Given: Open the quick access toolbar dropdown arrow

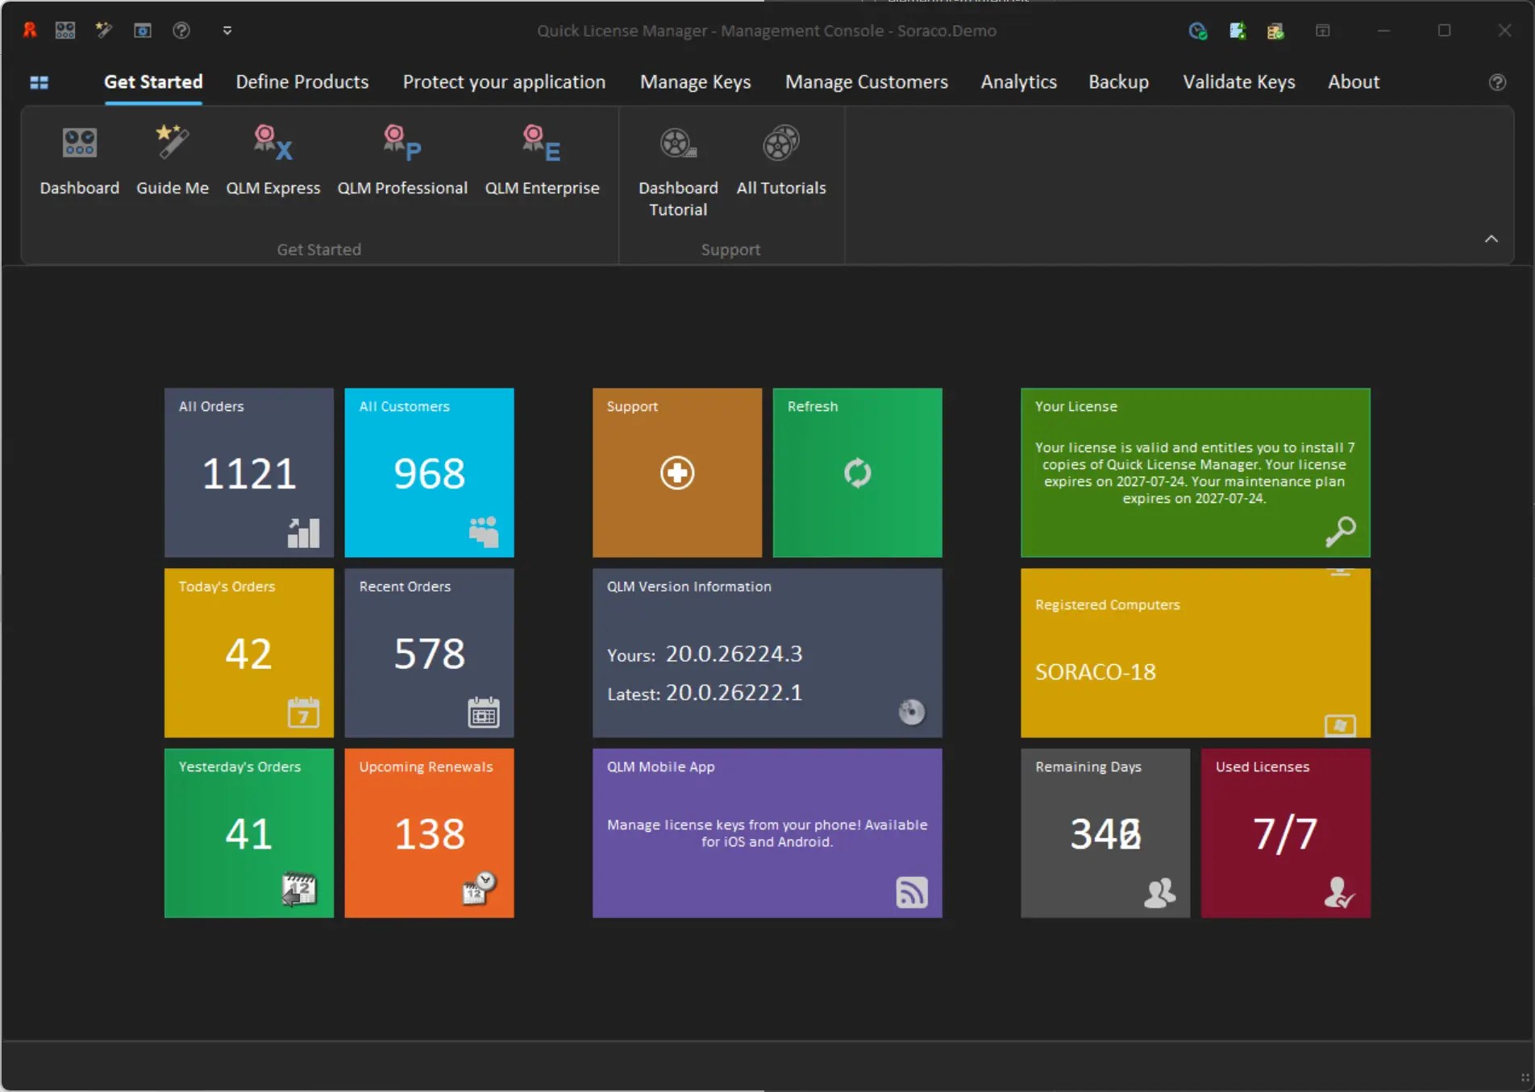Looking at the screenshot, I should [227, 31].
